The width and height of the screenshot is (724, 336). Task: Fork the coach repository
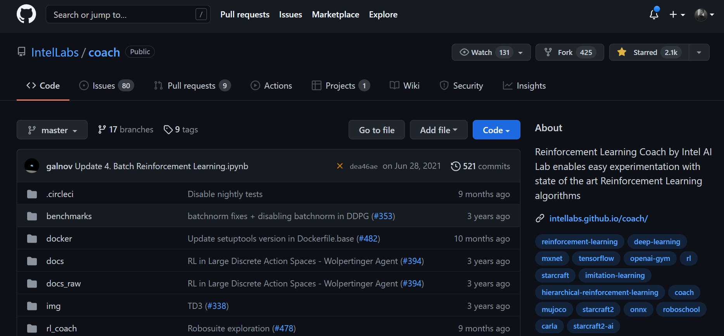570,52
